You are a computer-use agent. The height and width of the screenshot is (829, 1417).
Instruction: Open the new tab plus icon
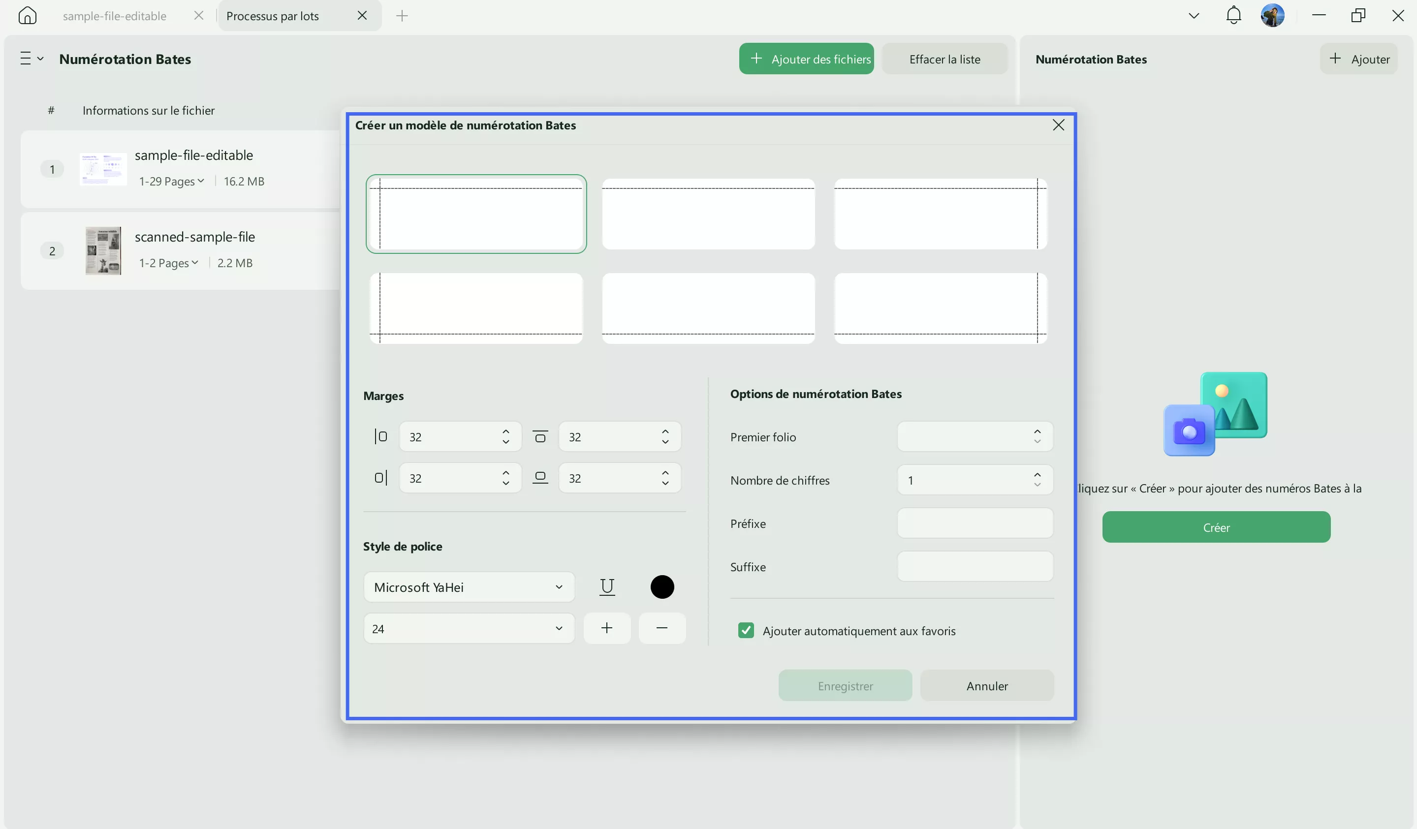click(402, 16)
